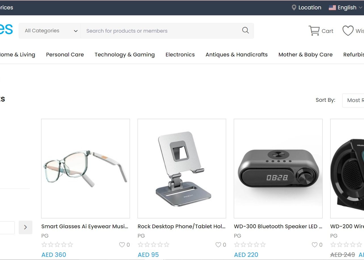Image resolution: width=364 pixels, height=260 pixels.
Task: Click heart icon under WD-300 Bluetooth Speaker
Action: (315, 245)
